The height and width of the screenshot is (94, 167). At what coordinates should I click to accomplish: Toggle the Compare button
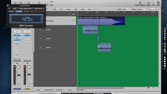pyautogui.click(x=19, y=11)
